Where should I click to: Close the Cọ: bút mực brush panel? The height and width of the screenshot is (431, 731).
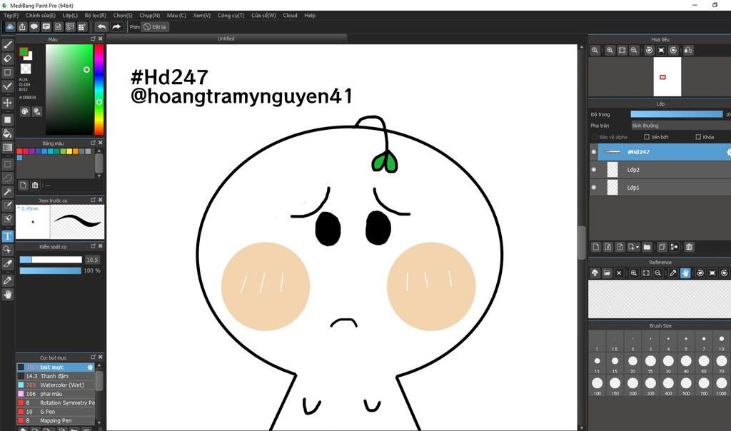pyautogui.click(x=100, y=357)
